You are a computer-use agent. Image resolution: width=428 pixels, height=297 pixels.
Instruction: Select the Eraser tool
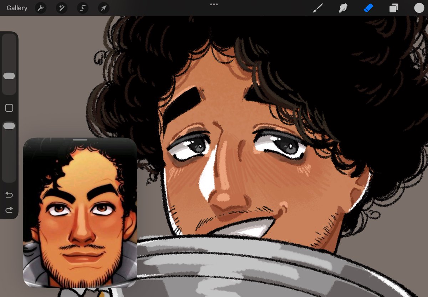(x=368, y=8)
